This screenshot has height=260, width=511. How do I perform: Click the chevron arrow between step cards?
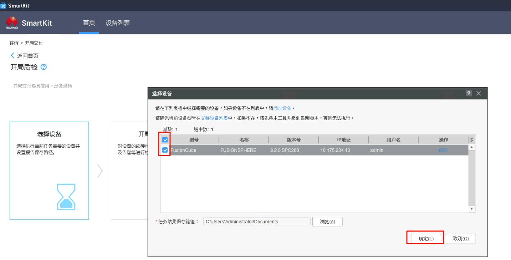(x=100, y=171)
